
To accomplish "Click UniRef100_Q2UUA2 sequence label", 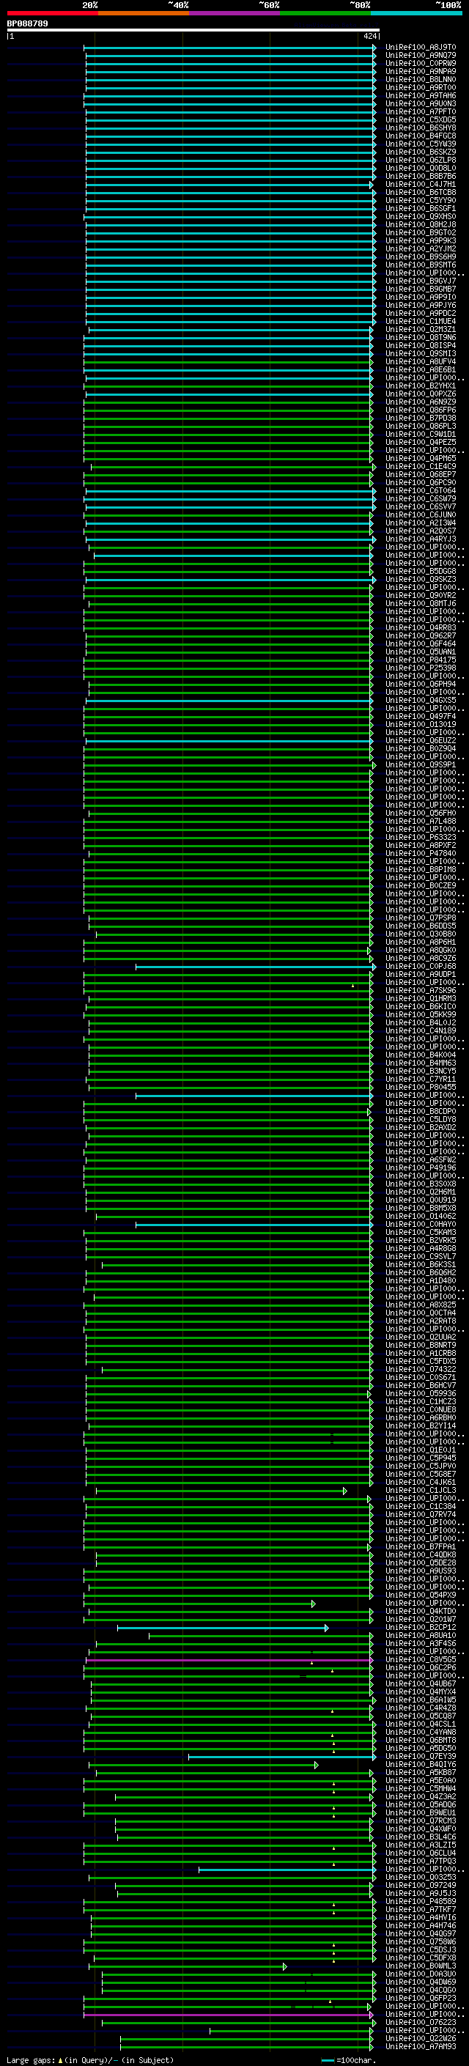I will (421, 1337).
